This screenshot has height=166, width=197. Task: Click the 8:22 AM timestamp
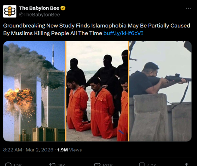[12, 150]
